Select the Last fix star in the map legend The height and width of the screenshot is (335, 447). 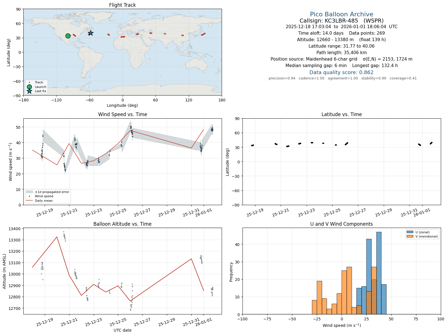point(29,91)
